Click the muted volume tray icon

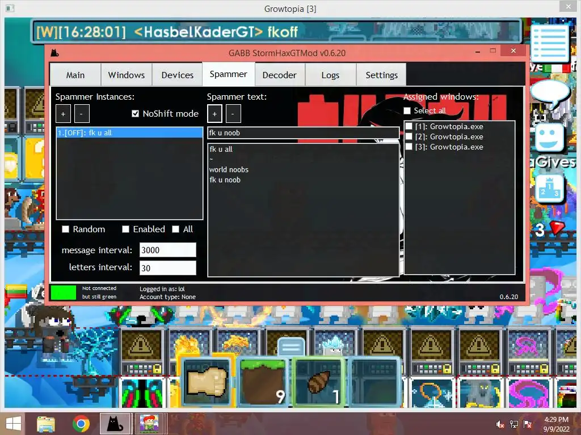coord(500,424)
